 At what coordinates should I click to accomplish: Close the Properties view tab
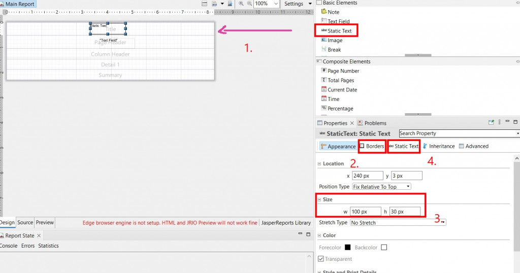tap(352, 123)
